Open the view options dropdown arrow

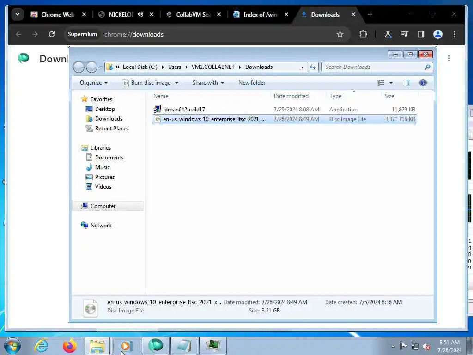coord(391,83)
